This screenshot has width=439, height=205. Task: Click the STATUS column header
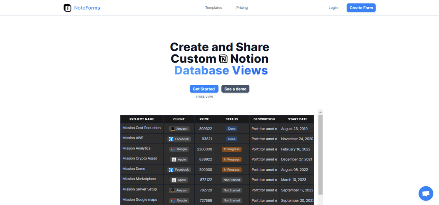[232, 119]
